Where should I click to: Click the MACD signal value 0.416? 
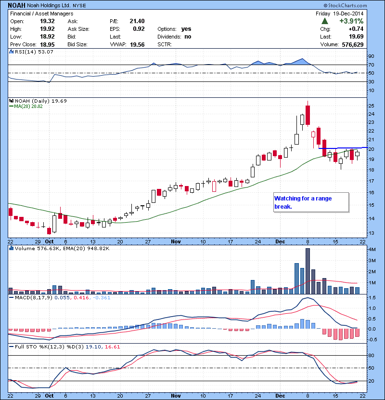[x=81, y=298]
